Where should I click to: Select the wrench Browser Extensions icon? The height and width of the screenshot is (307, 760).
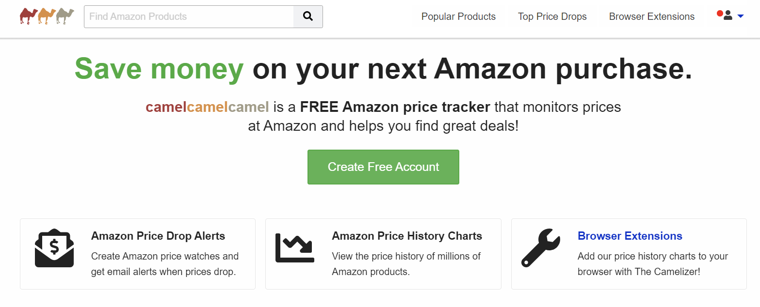540,248
